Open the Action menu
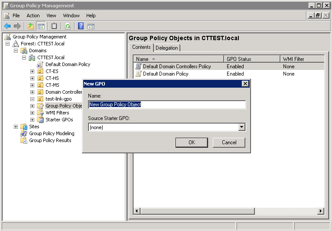 pyautogui.click(x=33, y=16)
